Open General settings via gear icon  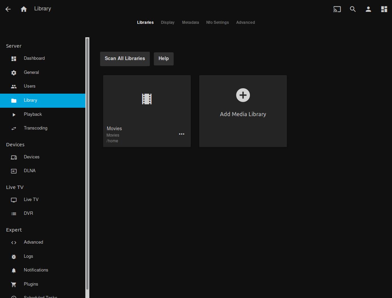click(x=31, y=72)
